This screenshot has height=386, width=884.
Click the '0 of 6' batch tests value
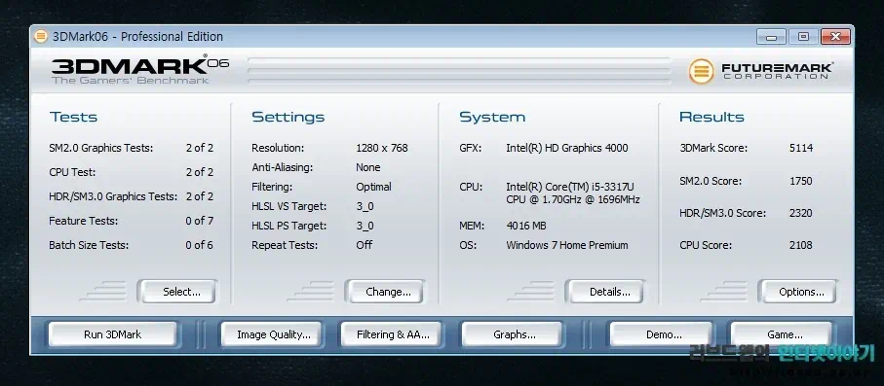(x=200, y=245)
